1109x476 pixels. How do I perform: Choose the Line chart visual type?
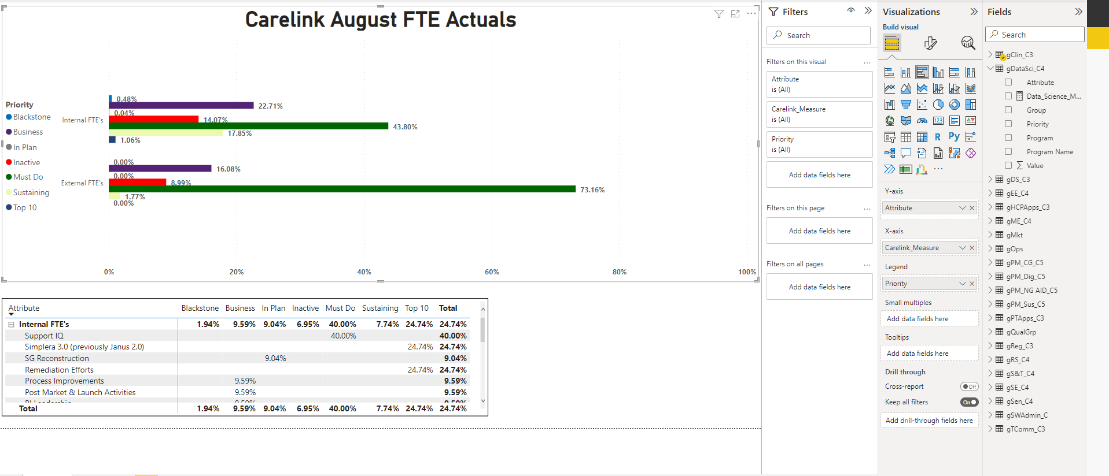890,88
